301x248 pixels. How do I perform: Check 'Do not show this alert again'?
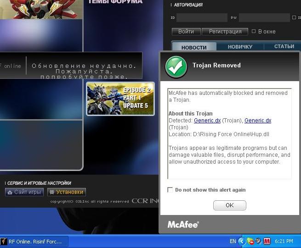(170, 190)
